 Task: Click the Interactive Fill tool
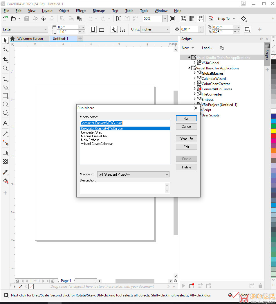[x=5, y=181]
